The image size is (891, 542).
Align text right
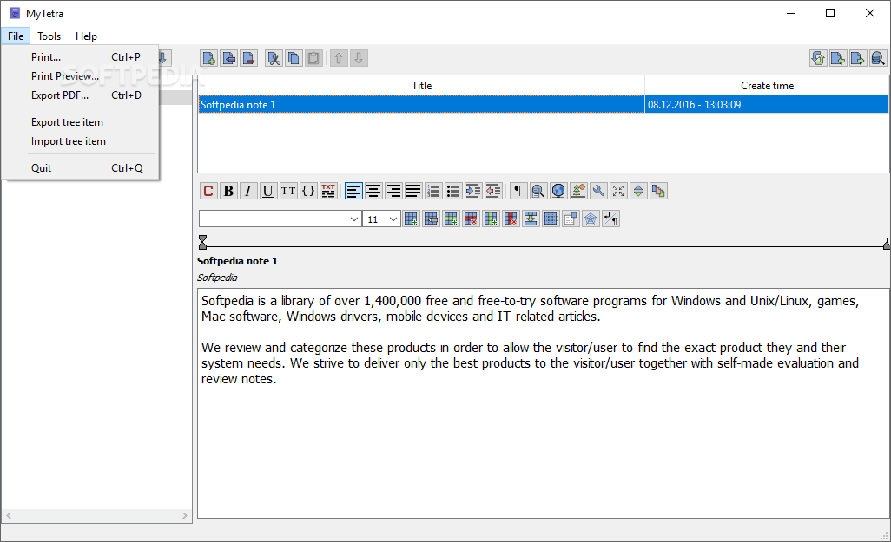click(393, 191)
